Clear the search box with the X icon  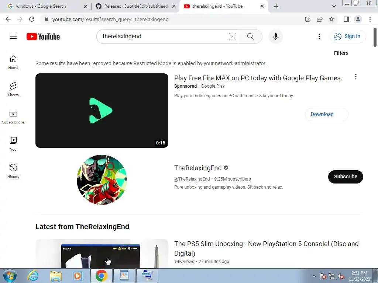tap(233, 36)
